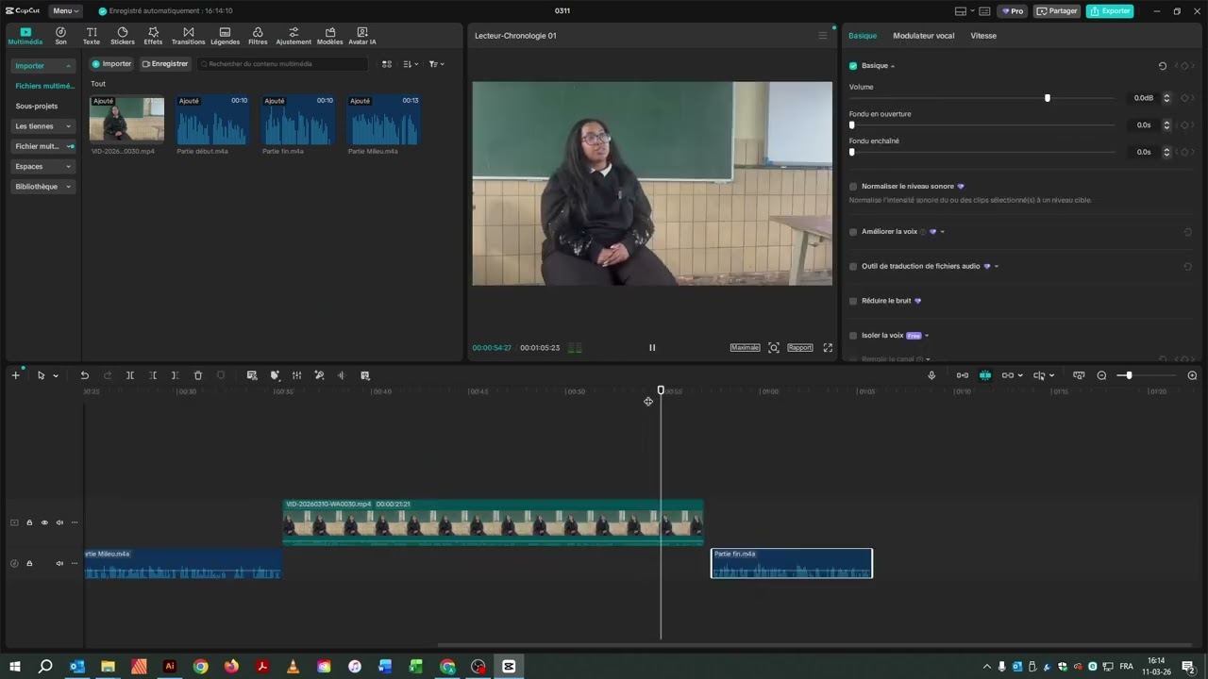Image resolution: width=1208 pixels, height=679 pixels.
Task: Enable Réduire le bruit checkbox
Action: pyautogui.click(x=853, y=301)
